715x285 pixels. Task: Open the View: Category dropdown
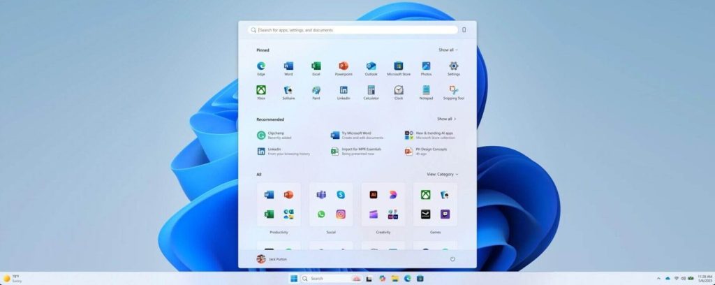coord(442,174)
